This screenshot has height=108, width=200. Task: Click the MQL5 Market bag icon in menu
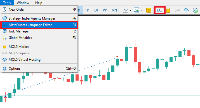4,47
